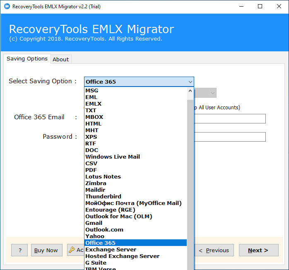Minimize the EMLX Migrator window
289x270 pixels.
[241, 7]
